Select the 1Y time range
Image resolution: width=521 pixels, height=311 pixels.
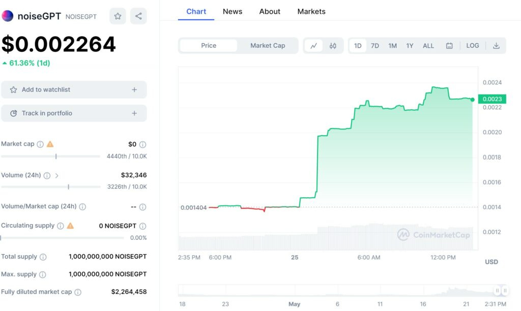(410, 46)
